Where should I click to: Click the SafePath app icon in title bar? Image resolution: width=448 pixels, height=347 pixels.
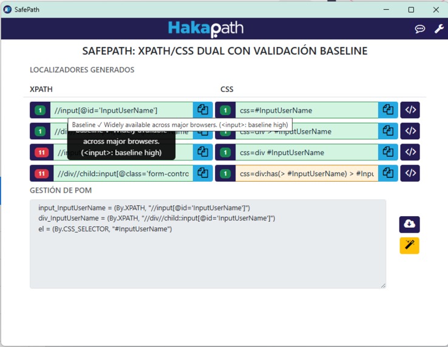click(7, 10)
